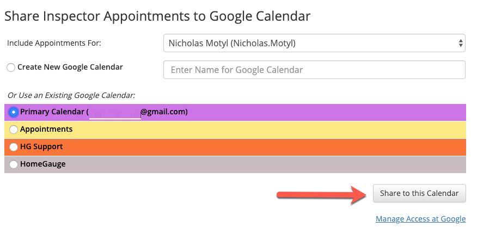
Task: Click the inspector dropdown arrow stepper
Action: coord(461,43)
